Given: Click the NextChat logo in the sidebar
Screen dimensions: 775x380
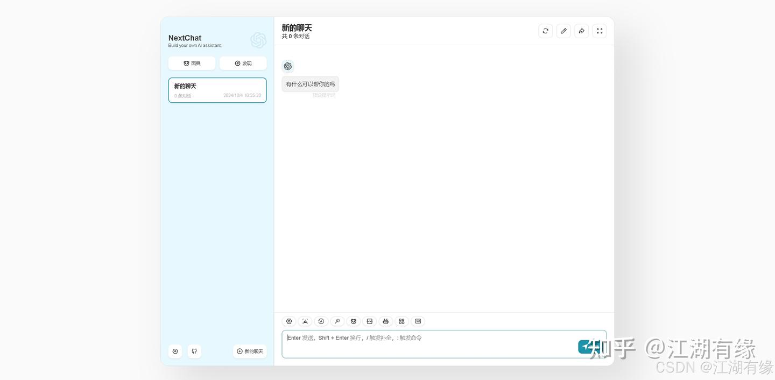Looking at the screenshot, I should click(258, 40).
